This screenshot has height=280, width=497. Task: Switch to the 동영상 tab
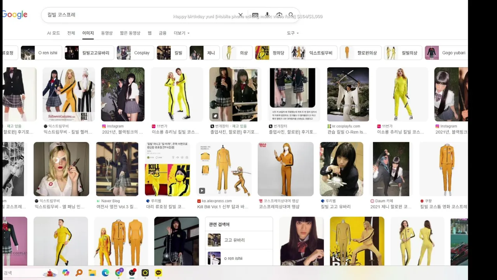tap(107, 33)
